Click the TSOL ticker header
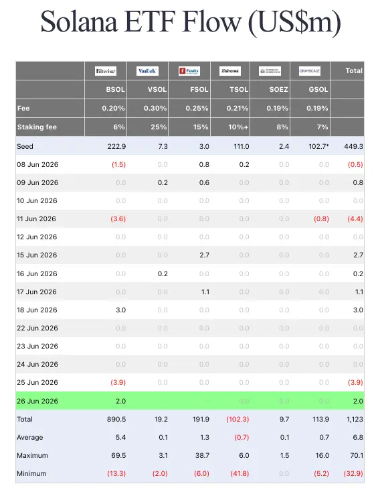374x492 pixels. click(239, 89)
